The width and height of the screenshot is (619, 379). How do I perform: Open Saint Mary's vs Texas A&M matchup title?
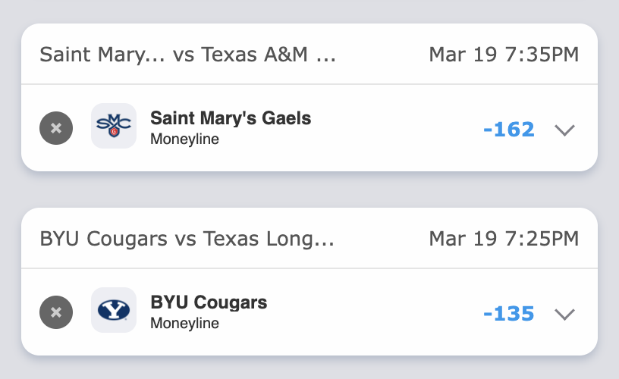point(187,55)
